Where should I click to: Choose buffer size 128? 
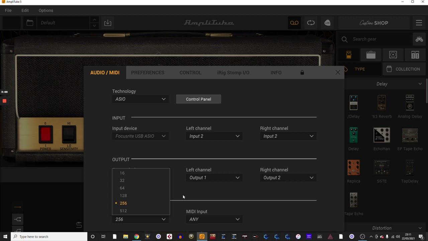[x=141, y=195]
